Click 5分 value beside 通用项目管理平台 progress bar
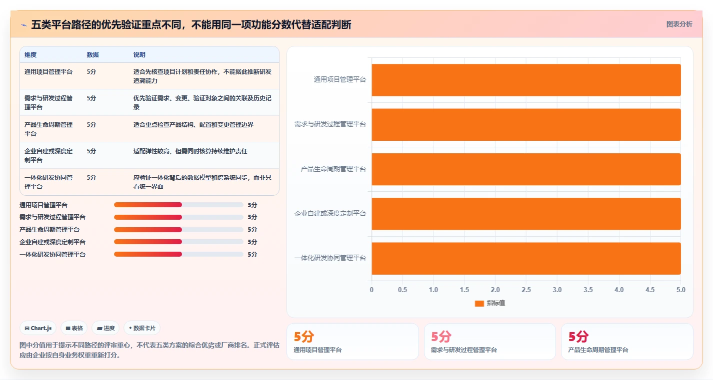 click(252, 205)
